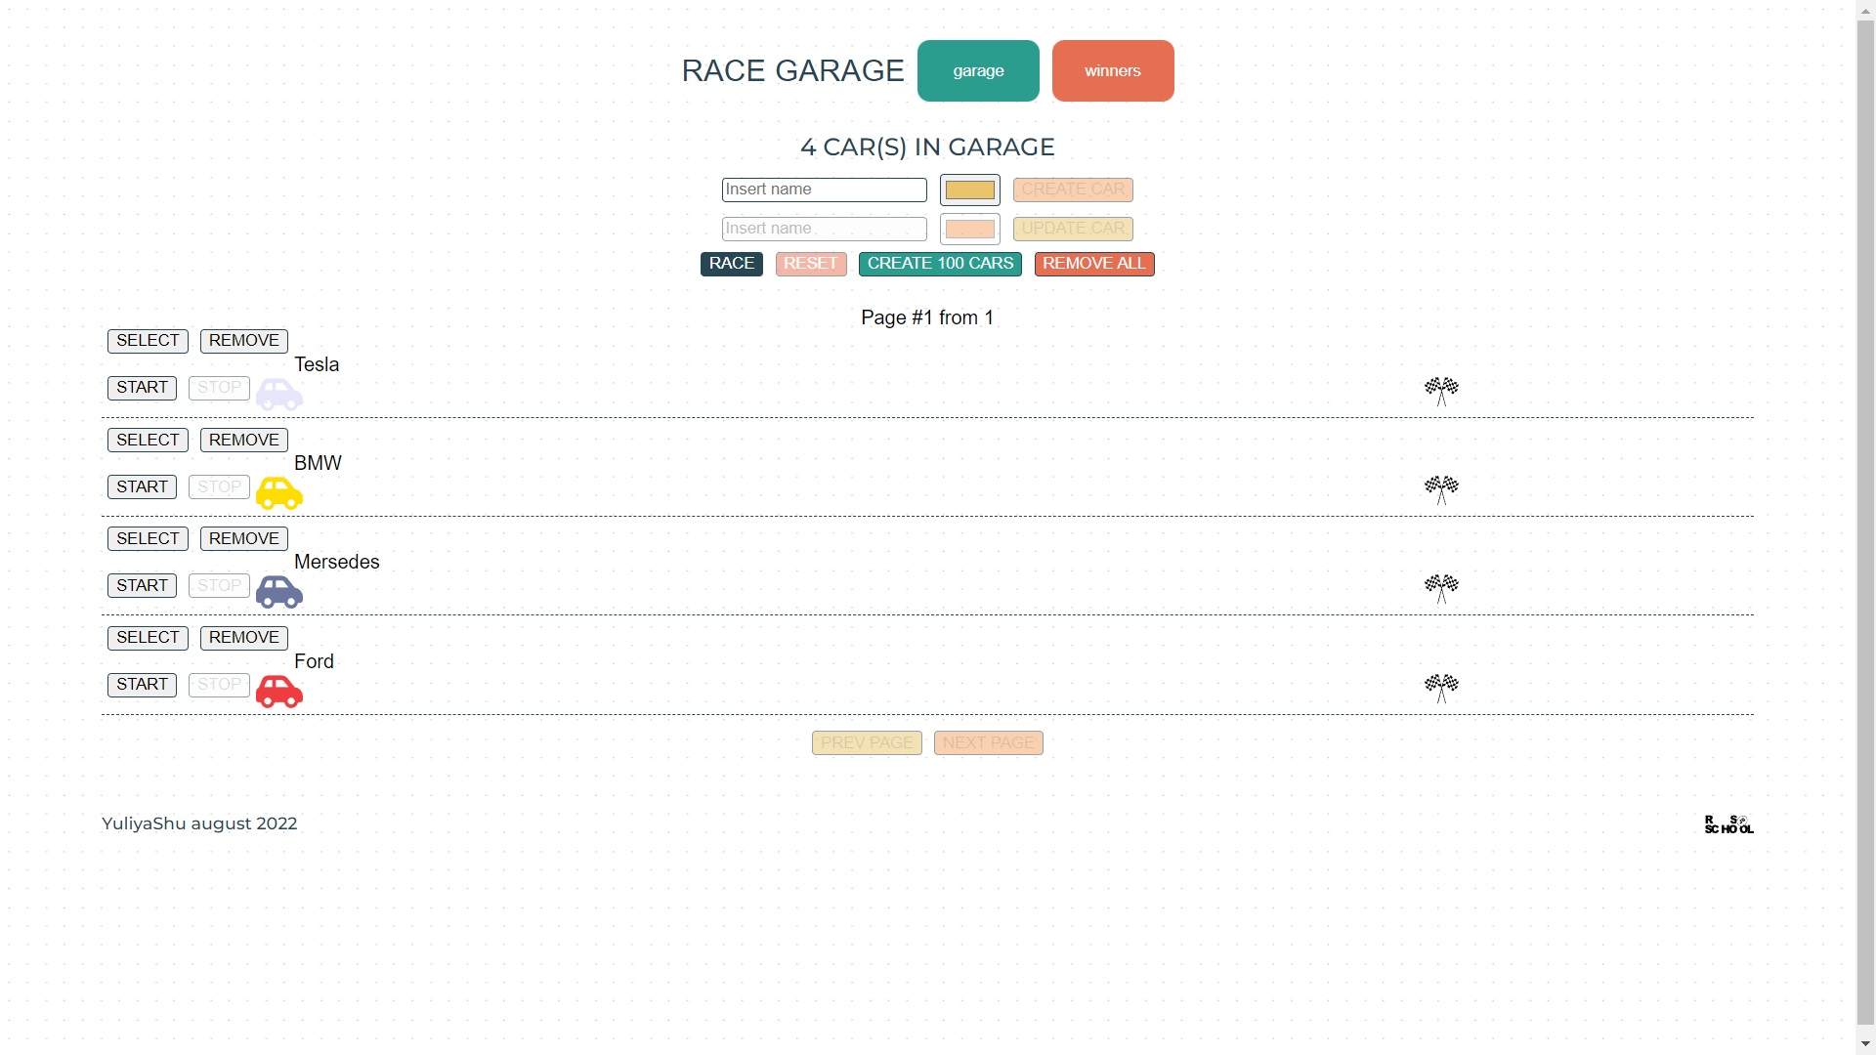
Task: Click the blue Mersedes car icon
Action: click(x=279, y=592)
